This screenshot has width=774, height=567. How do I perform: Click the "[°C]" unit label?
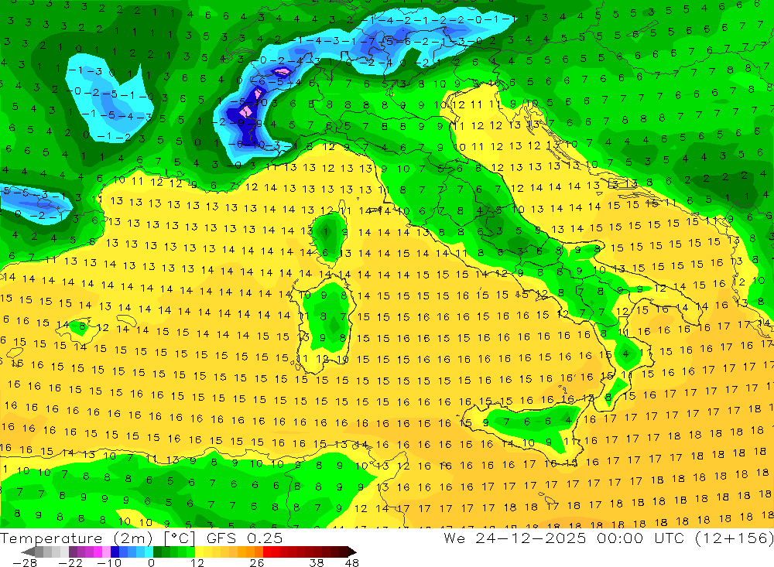click(180, 538)
